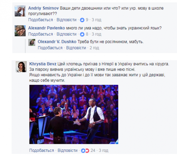177x157 pixels.
Task: Like Andriy Smirnov's comment via Подобається
Action: [41, 20]
